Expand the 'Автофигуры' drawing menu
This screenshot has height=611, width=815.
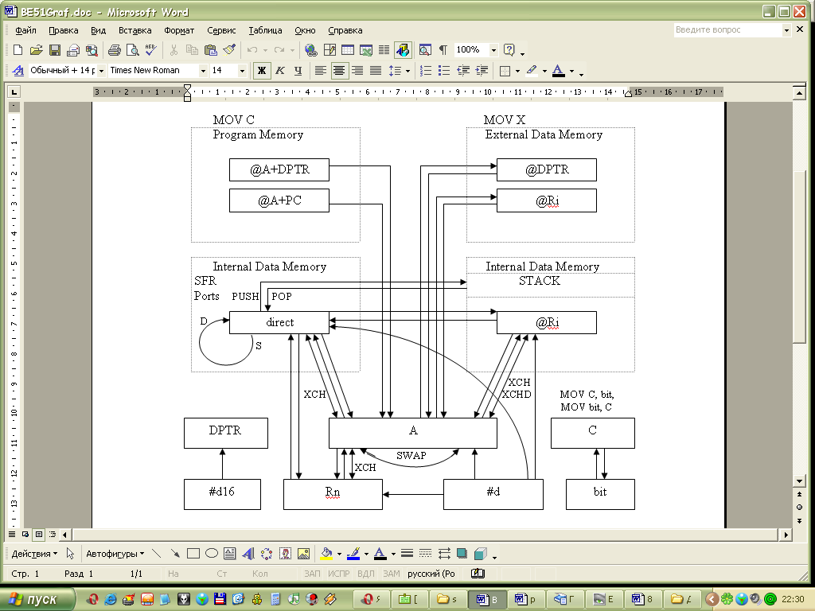click(x=115, y=554)
